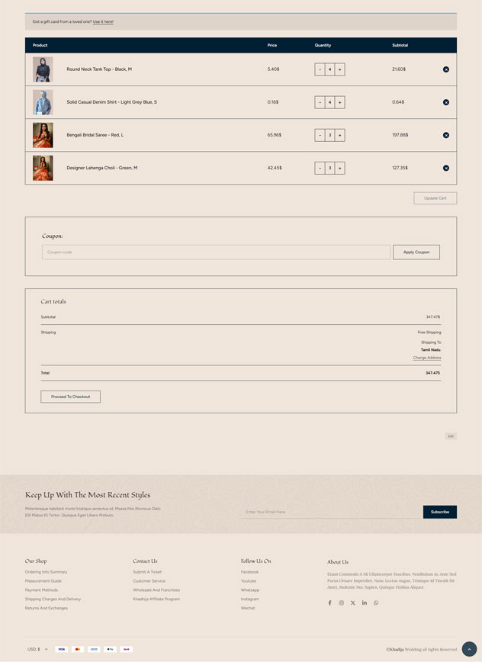482x662 pixels.
Task: Open the Instagram icon in footer
Action: click(x=341, y=603)
